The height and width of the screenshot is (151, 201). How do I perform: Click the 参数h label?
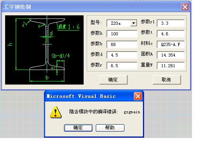(x=97, y=33)
